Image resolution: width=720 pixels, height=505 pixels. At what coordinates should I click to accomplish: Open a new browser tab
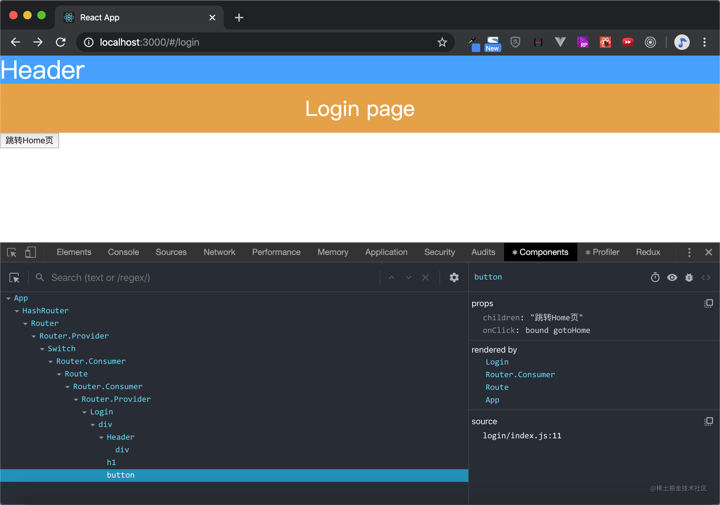(x=239, y=18)
